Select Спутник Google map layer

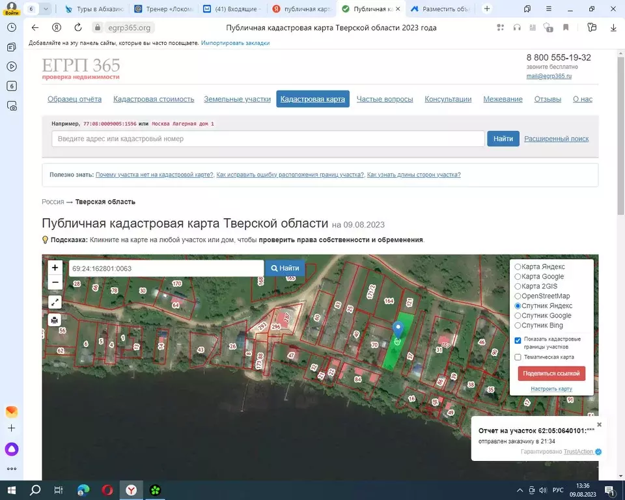(x=518, y=316)
